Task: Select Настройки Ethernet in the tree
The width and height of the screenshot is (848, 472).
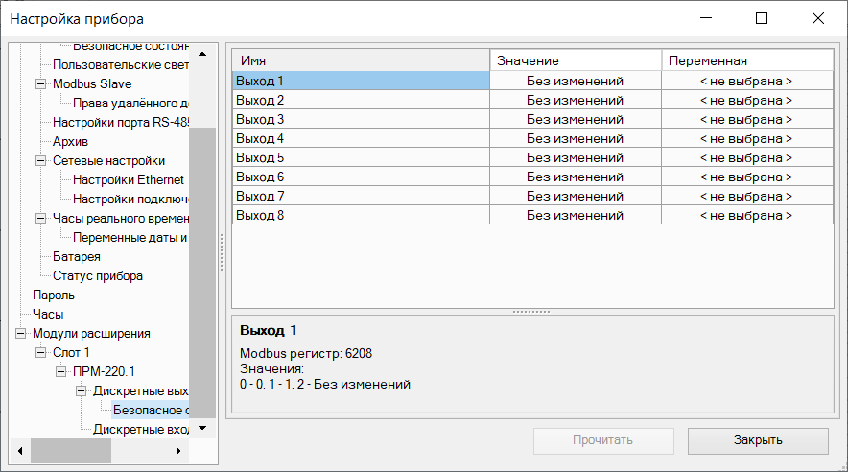Action: (x=128, y=179)
